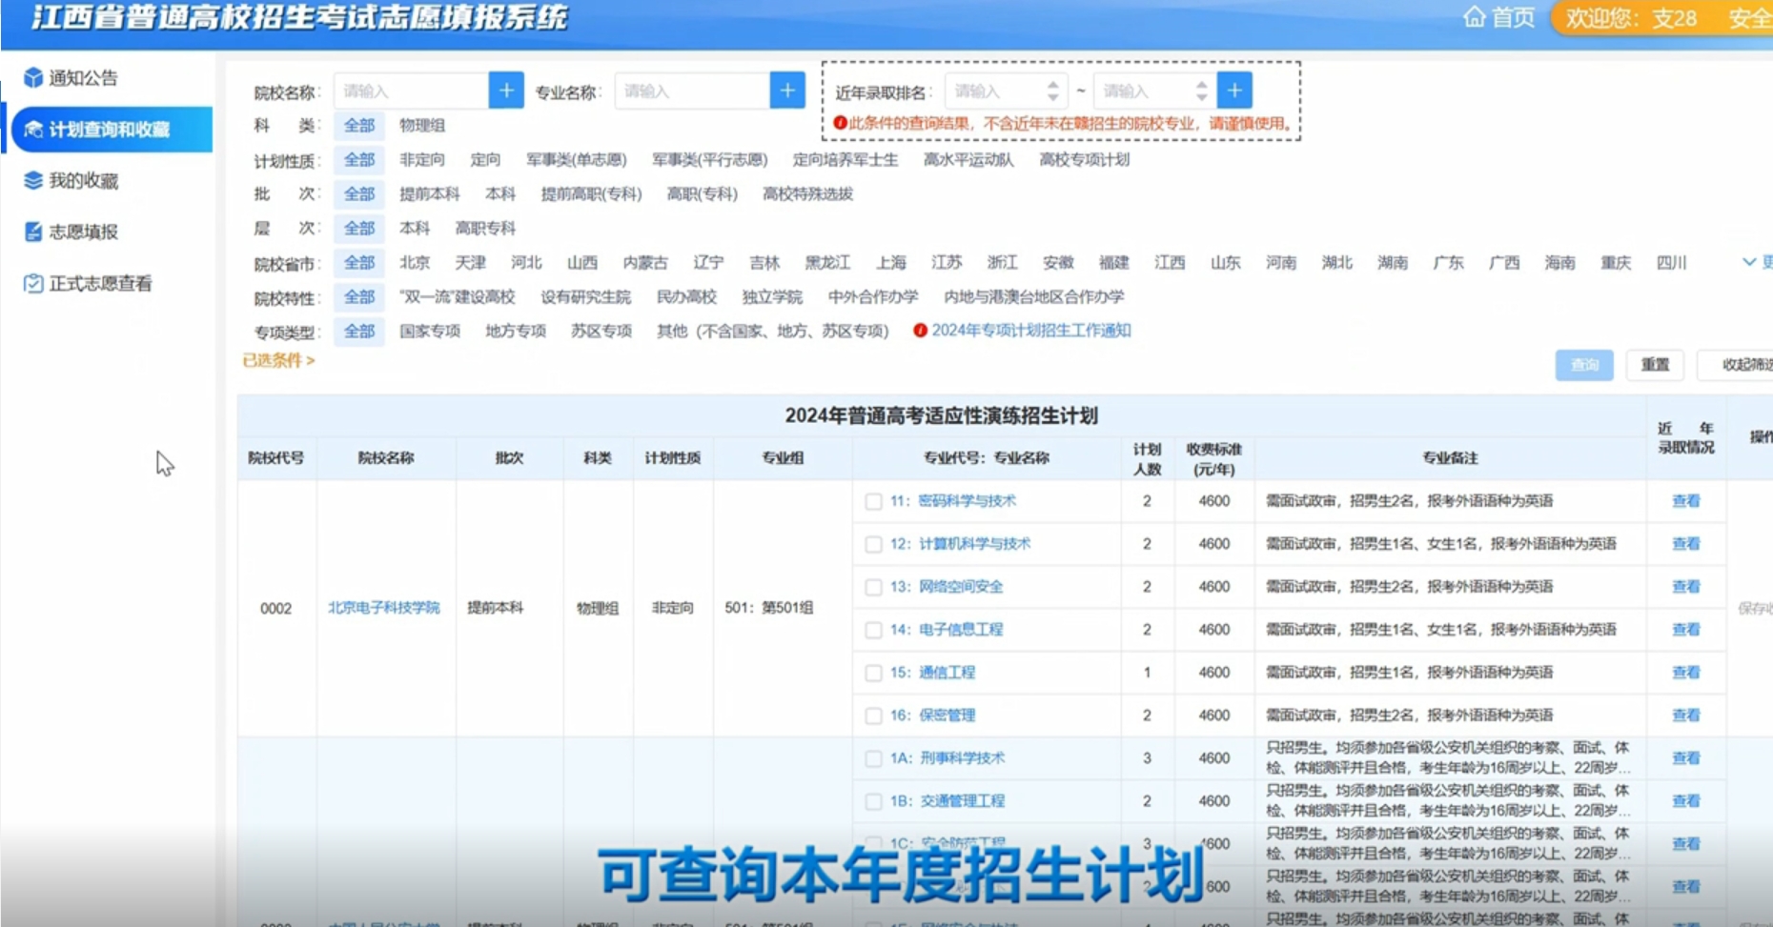Viewport: 1773px width, 927px height.
Task: Tick checkbox for 12: 计算机科学与技术
Action: [873, 544]
